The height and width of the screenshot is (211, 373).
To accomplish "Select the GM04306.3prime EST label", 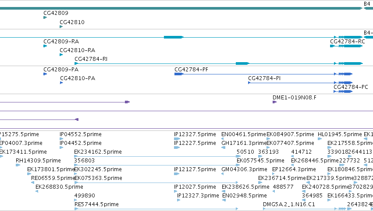I will pyautogui.click(x=244, y=169).
